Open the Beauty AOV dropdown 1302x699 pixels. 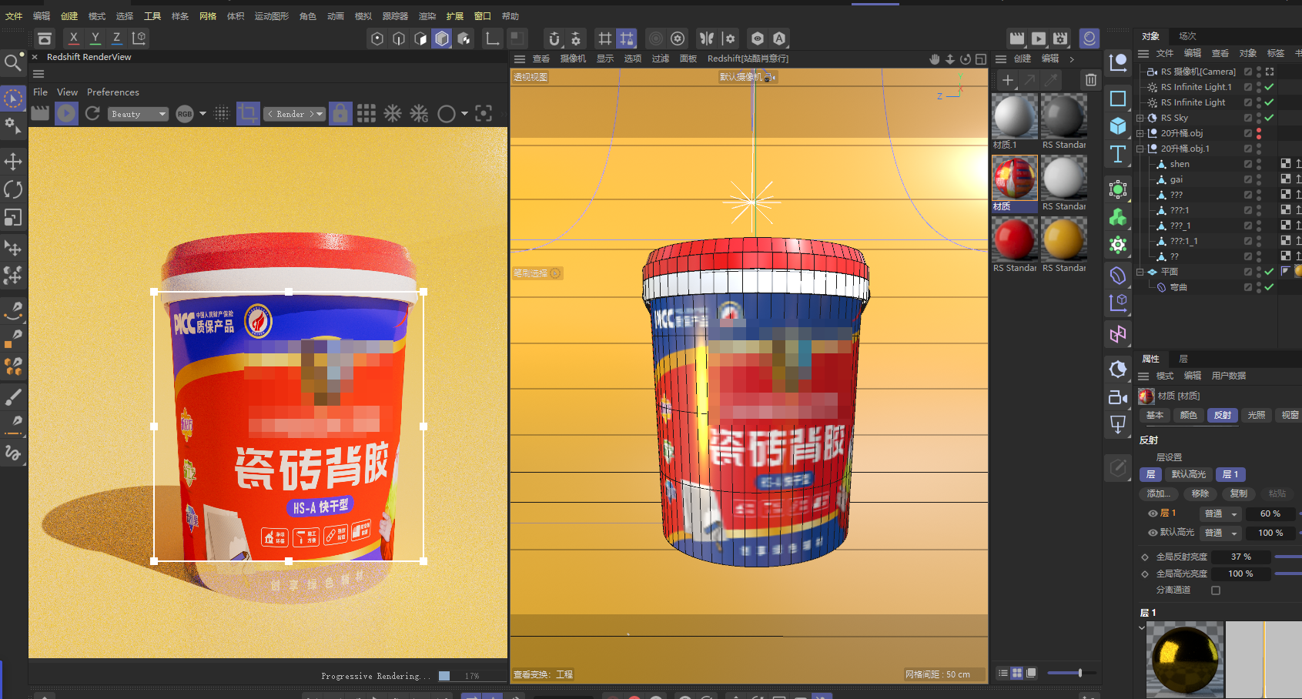(138, 114)
